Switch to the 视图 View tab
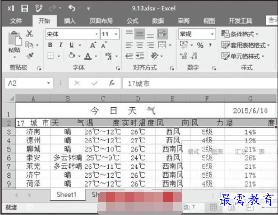 click(x=209, y=21)
